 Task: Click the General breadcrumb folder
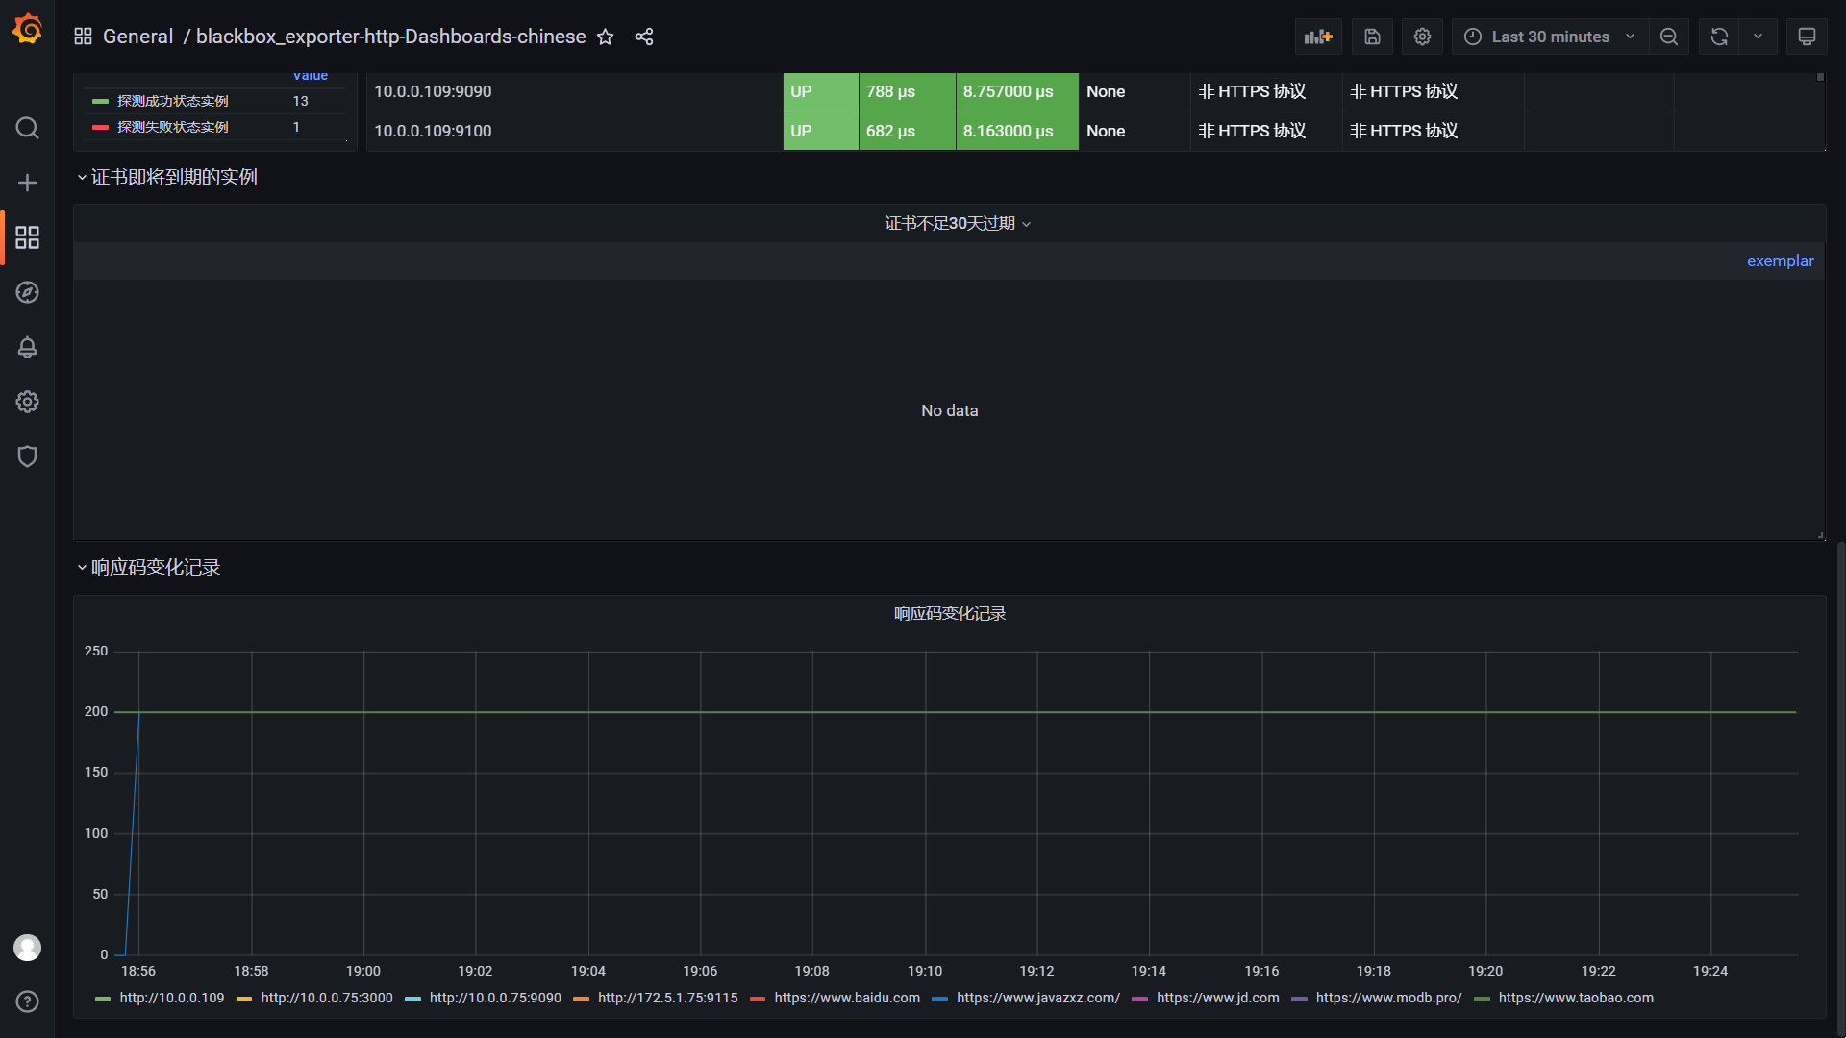[x=137, y=37]
